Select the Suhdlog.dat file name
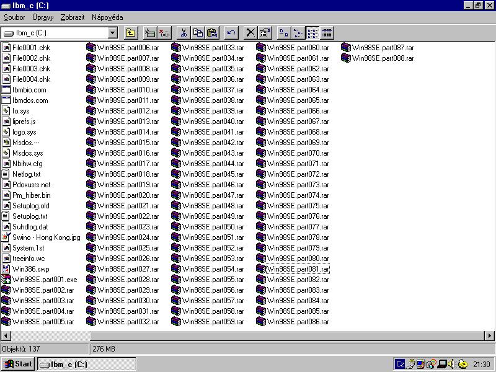Image resolution: width=496 pixels, height=372 pixels. tap(30, 227)
